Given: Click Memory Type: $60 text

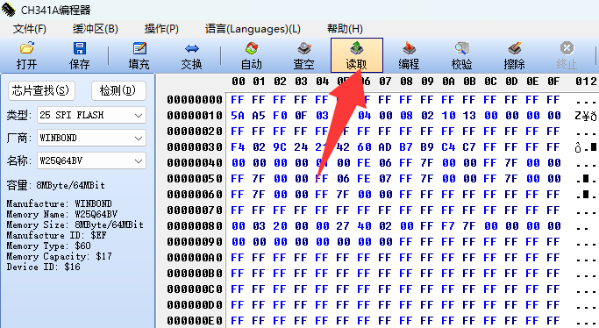Looking at the screenshot, I should [x=48, y=246].
